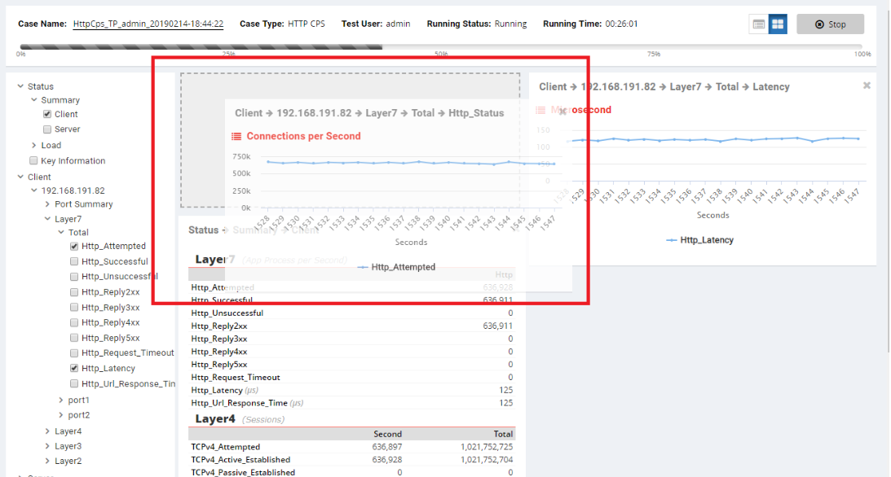This screenshot has height=477, width=891.
Task: Click the Running Time value 00:26:01
Action: tap(621, 24)
